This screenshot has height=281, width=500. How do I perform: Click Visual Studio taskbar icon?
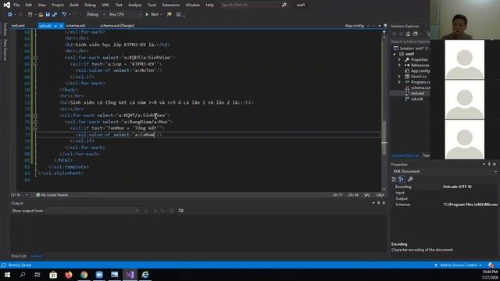pos(130,275)
